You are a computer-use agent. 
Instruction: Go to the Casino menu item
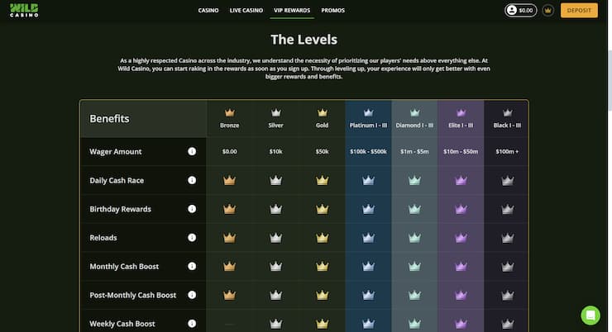208,11
